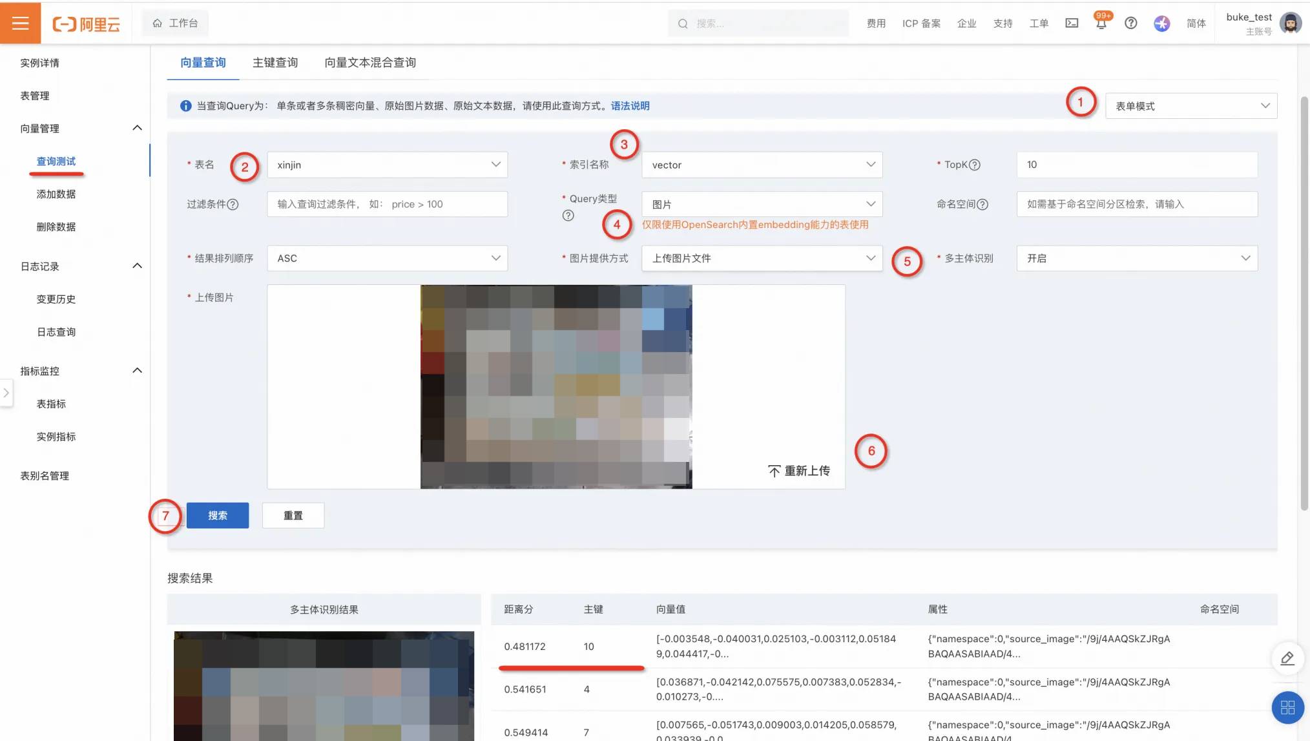The image size is (1310, 741).
Task: Open the 多主体识别 dropdown set to 开启
Action: [1136, 258]
